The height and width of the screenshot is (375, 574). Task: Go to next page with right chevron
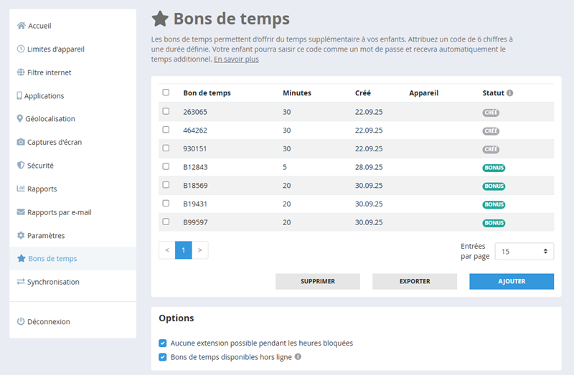[200, 250]
